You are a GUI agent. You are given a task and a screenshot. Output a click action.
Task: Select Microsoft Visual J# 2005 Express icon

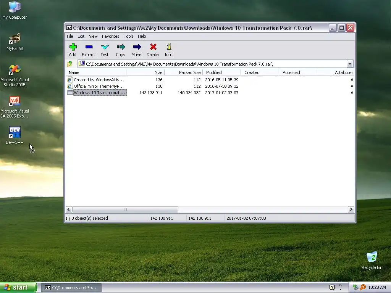pos(15,107)
